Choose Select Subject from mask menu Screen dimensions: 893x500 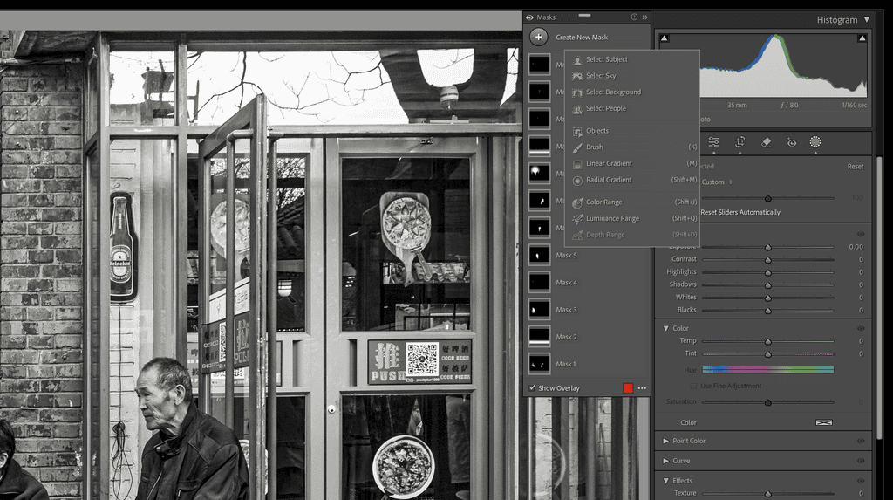[606, 59]
